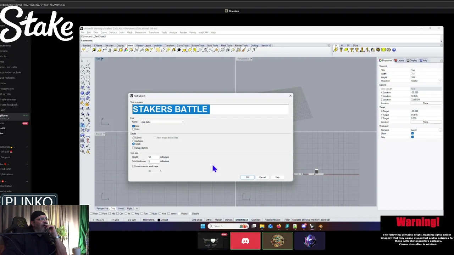Switch to Right viewport tab
The width and height of the screenshot is (454, 255).
coord(130,209)
